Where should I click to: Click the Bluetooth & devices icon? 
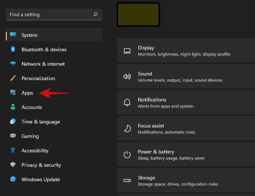coord(13,49)
